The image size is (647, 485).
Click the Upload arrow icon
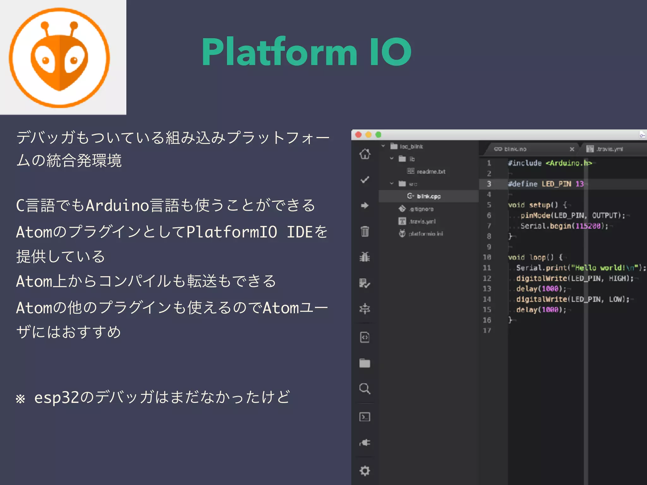pos(365,206)
